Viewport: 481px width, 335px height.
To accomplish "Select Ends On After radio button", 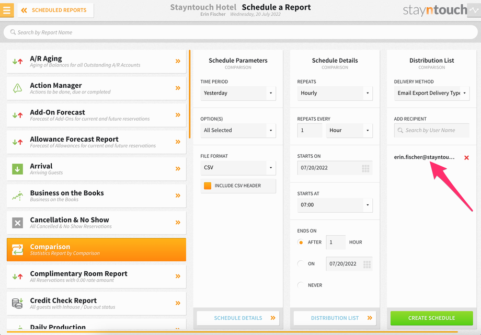I will coord(301,242).
